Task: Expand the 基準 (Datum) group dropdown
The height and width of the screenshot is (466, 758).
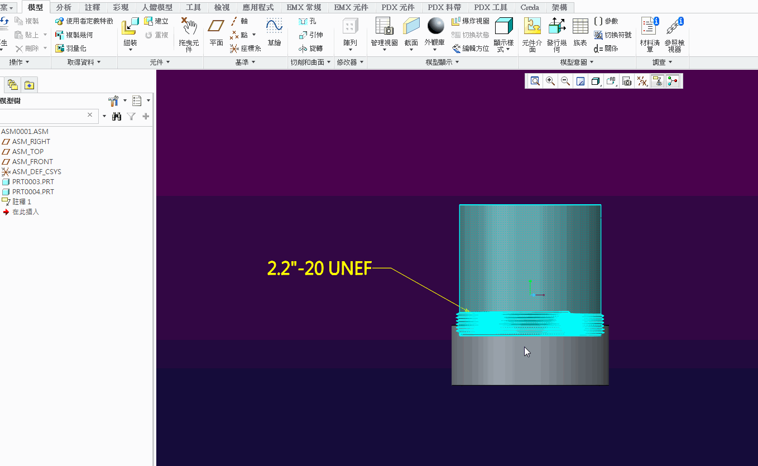Action: click(246, 63)
